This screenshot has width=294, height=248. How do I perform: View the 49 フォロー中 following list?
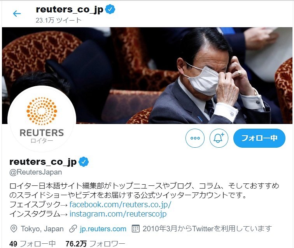point(32,244)
